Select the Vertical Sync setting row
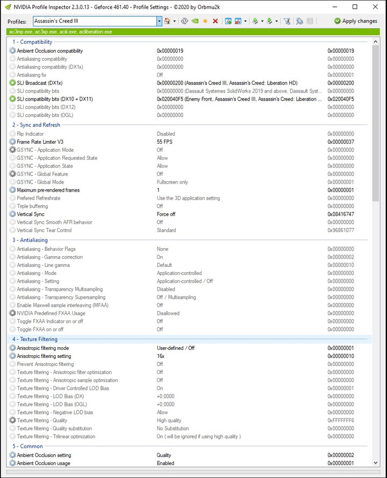387x478 pixels. coord(30,214)
